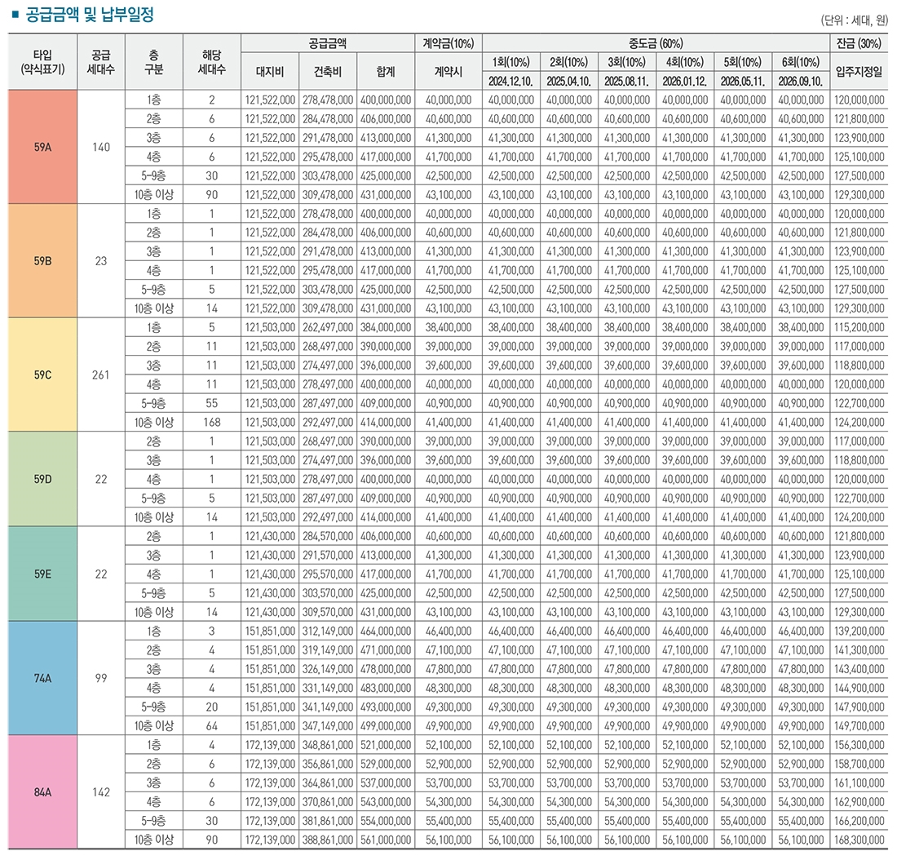
Task: Select the date 2025.04.10.
Action: pyautogui.click(x=569, y=82)
